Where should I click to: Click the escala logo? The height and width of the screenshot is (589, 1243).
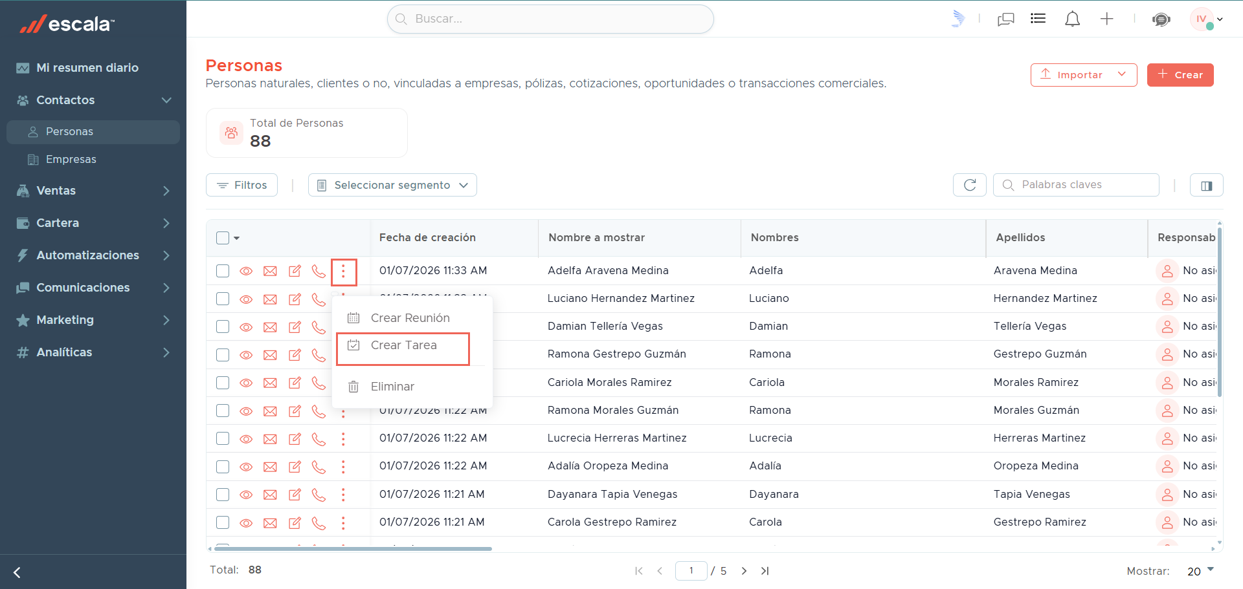point(67,24)
